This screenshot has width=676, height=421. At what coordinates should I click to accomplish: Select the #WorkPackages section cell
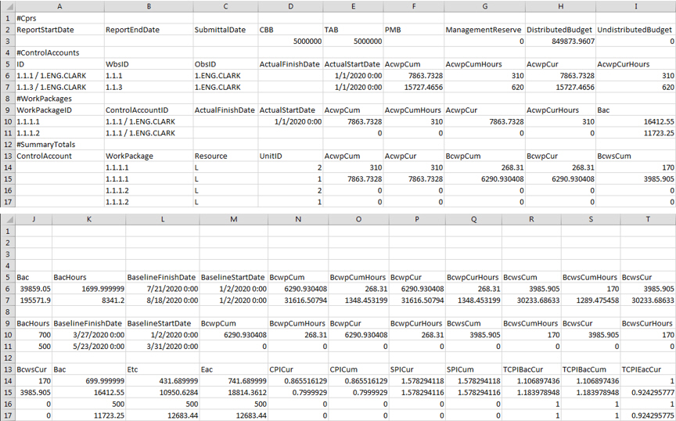[x=44, y=99]
